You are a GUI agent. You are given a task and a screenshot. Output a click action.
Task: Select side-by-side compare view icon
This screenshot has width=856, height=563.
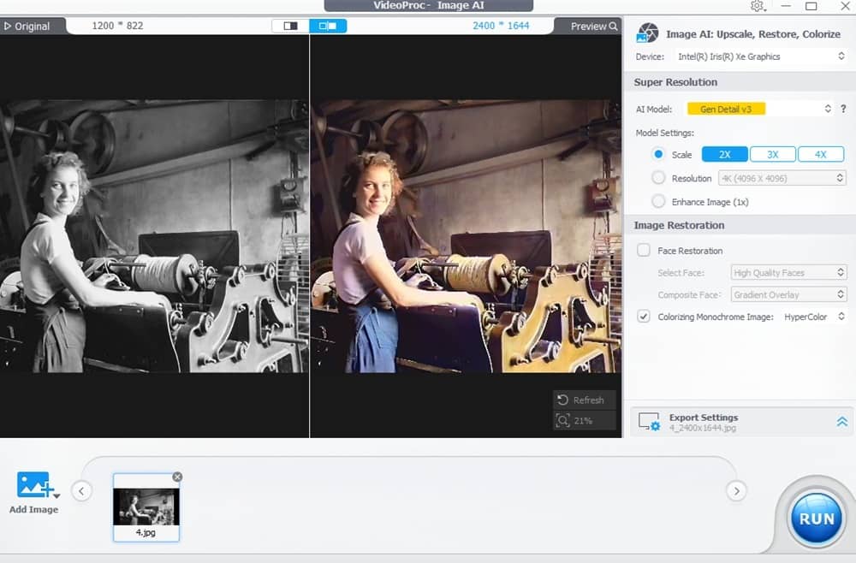[328, 26]
